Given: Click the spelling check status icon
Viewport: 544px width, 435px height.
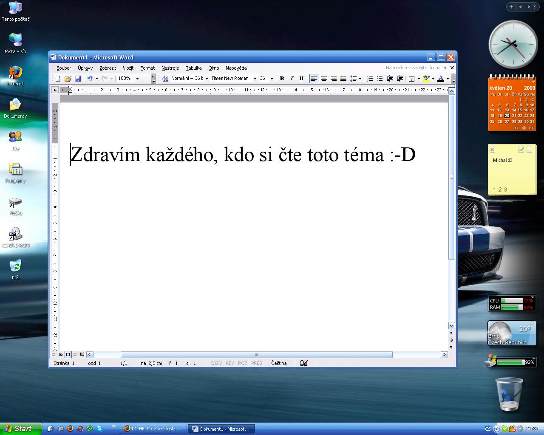Looking at the screenshot, I should pos(303,363).
